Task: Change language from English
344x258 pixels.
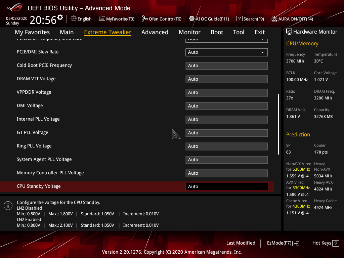Action: point(84,19)
